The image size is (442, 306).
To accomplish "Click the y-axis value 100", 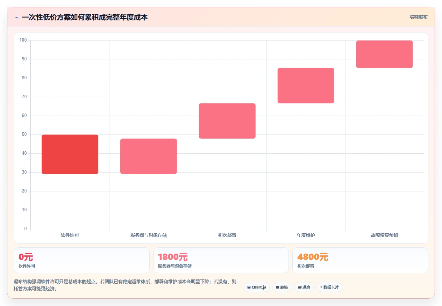I will click(x=23, y=40).
